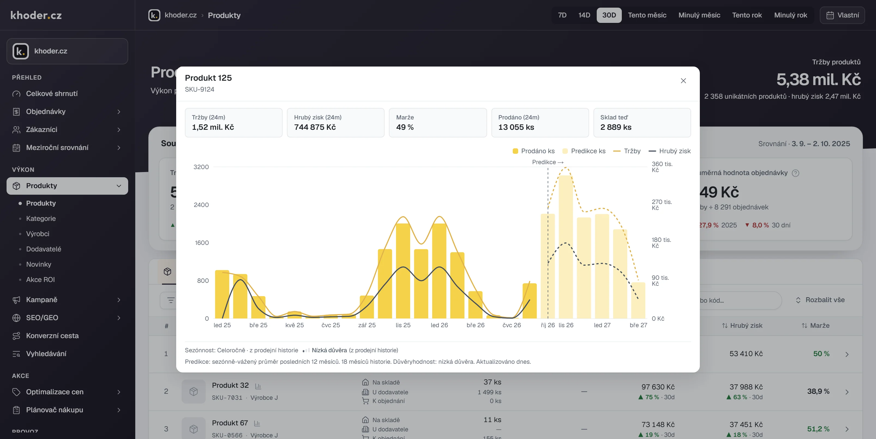This screenshot has width=876, height=439.
Task: Click the Kampaně megaphone icon
Action: (16, 300)
